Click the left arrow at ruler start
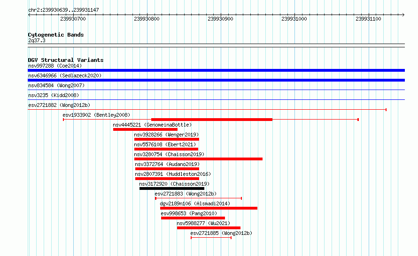 tap(29, 15)
